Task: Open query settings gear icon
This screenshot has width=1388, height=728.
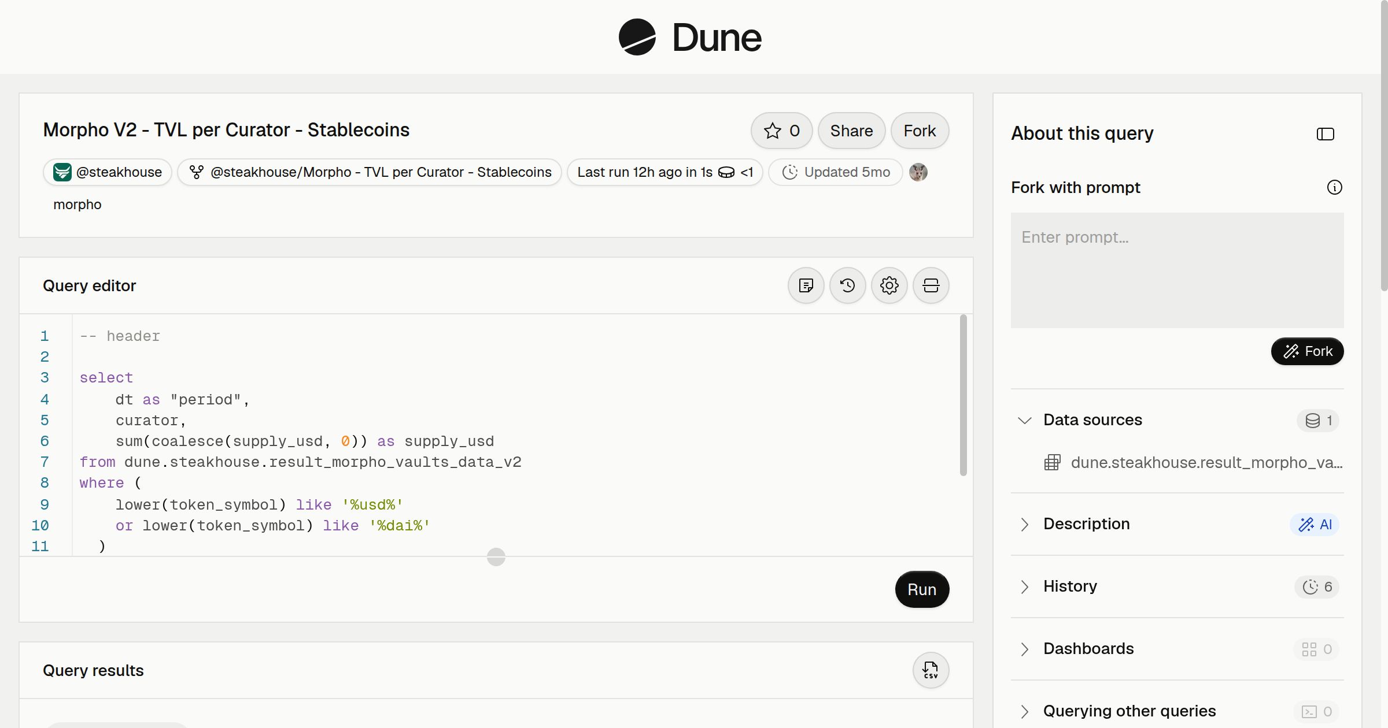Action: pyautogui.click(x=889, y=285)
